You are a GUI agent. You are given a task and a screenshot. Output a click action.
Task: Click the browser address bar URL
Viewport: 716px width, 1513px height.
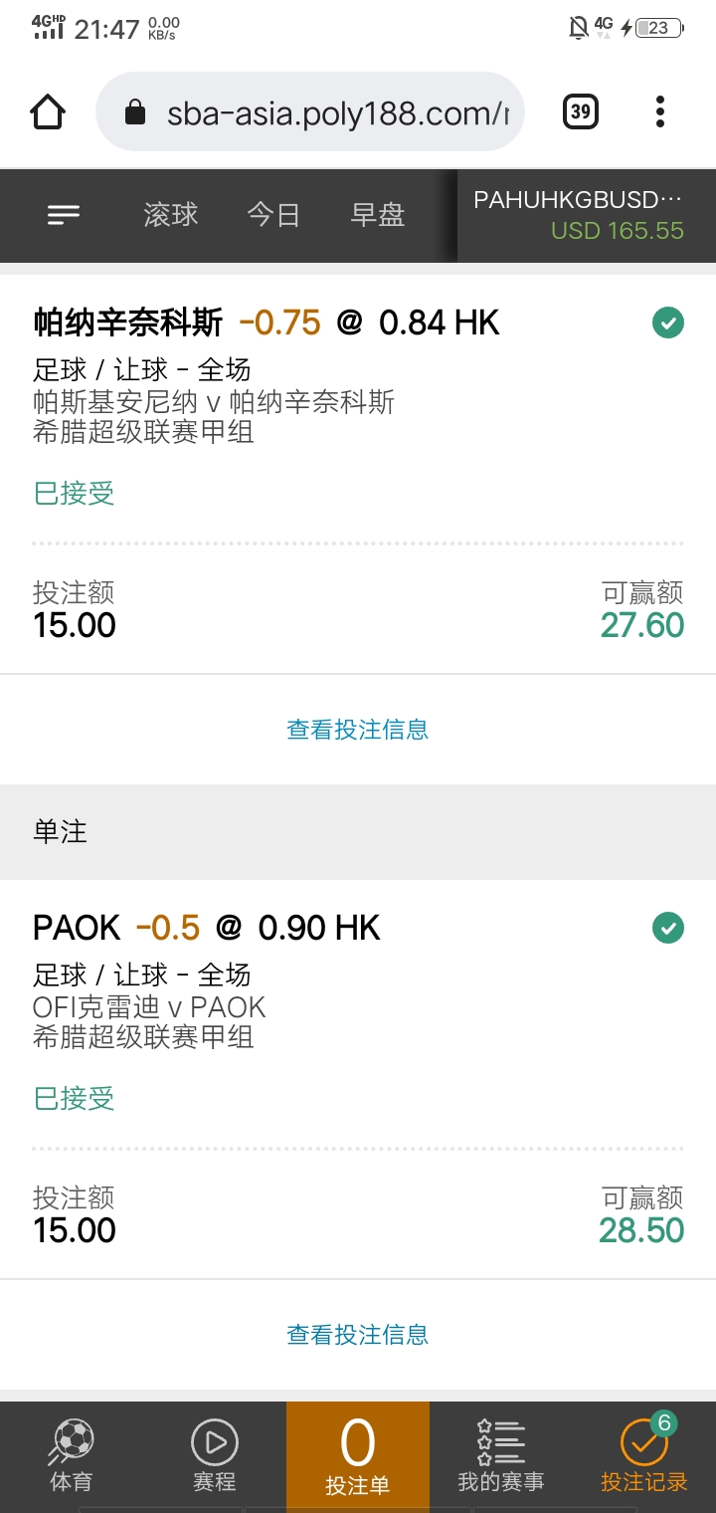tap(336, 112)
